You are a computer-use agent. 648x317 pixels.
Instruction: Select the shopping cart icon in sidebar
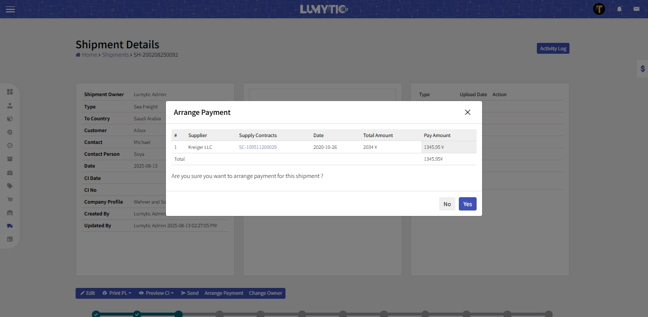coord(10,199)
